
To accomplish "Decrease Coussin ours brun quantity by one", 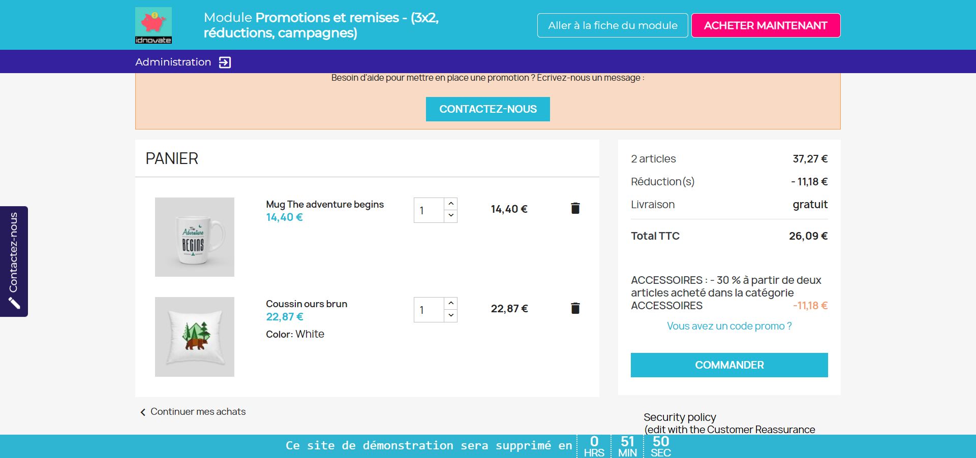I will point(451,316).
